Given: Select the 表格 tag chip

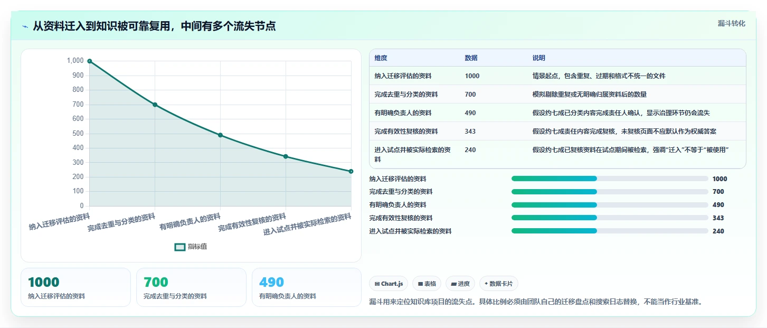Looking at the screenshot, I should pos(427,284).
